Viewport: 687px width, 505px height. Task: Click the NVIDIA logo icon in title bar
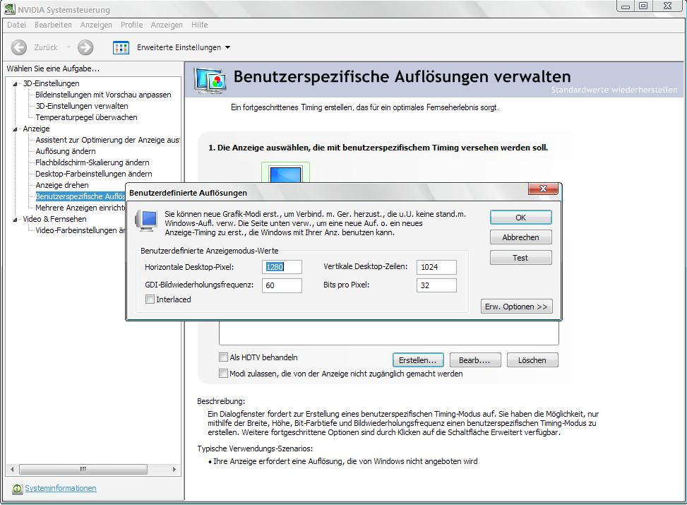pyautogui.click(x=10, y=8)
